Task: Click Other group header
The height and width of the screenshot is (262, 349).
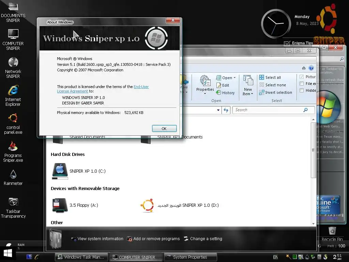Action: [57, 222]
